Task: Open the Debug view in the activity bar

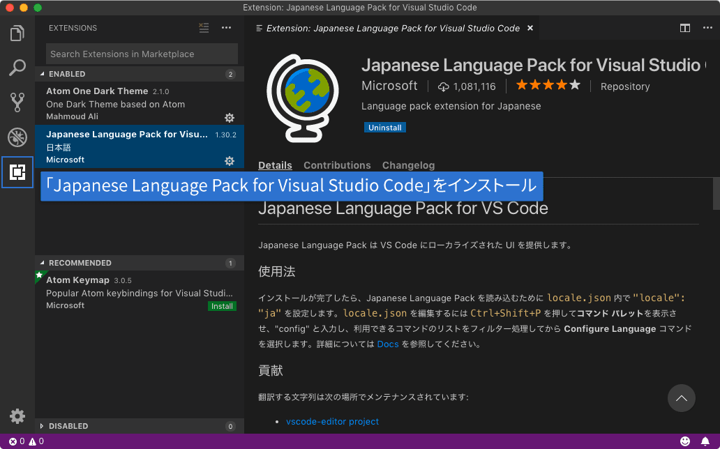Action: click(17, 137)
